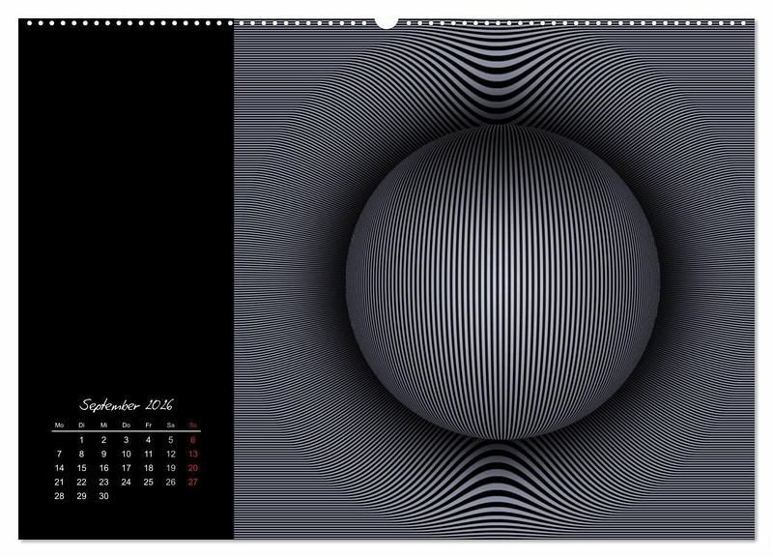Pick date 15 in the calendar
This screenshot has height=558, width=773.
(x=81, y=468)
